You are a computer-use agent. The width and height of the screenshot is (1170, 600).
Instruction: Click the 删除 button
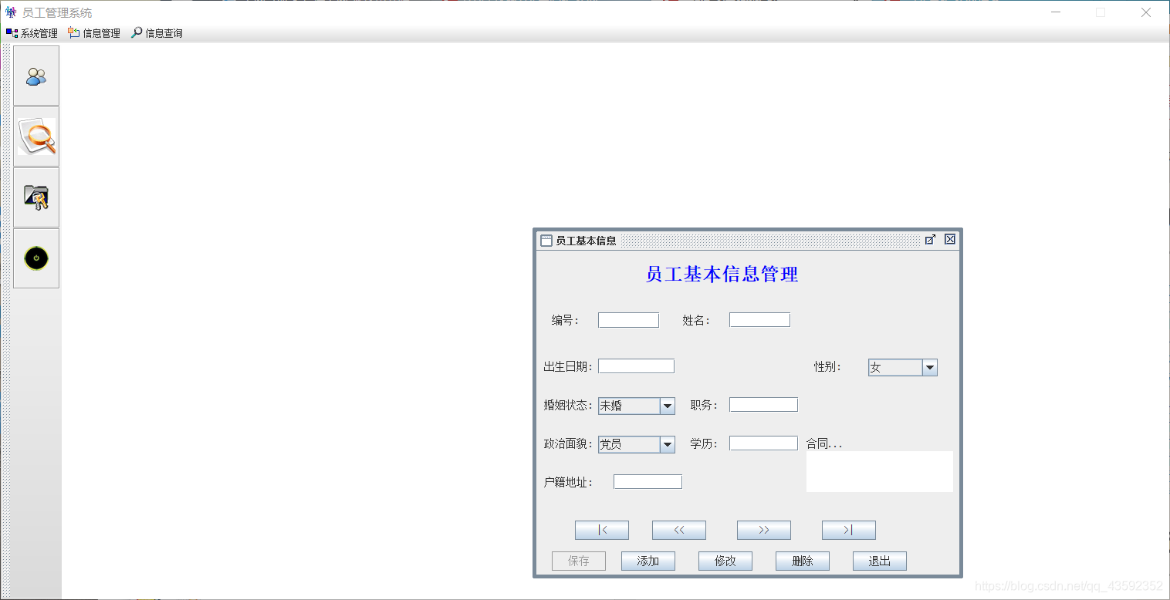pos(803,561)
